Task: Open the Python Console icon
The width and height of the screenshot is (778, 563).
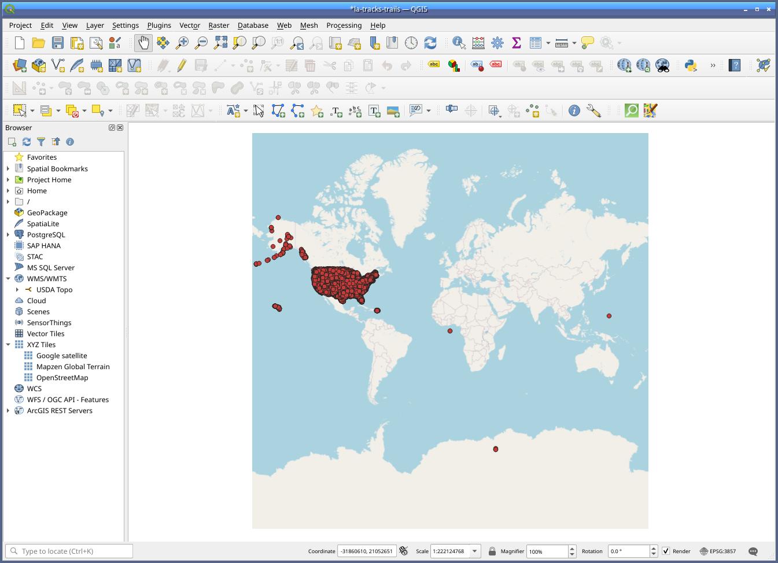Action: 691,65
